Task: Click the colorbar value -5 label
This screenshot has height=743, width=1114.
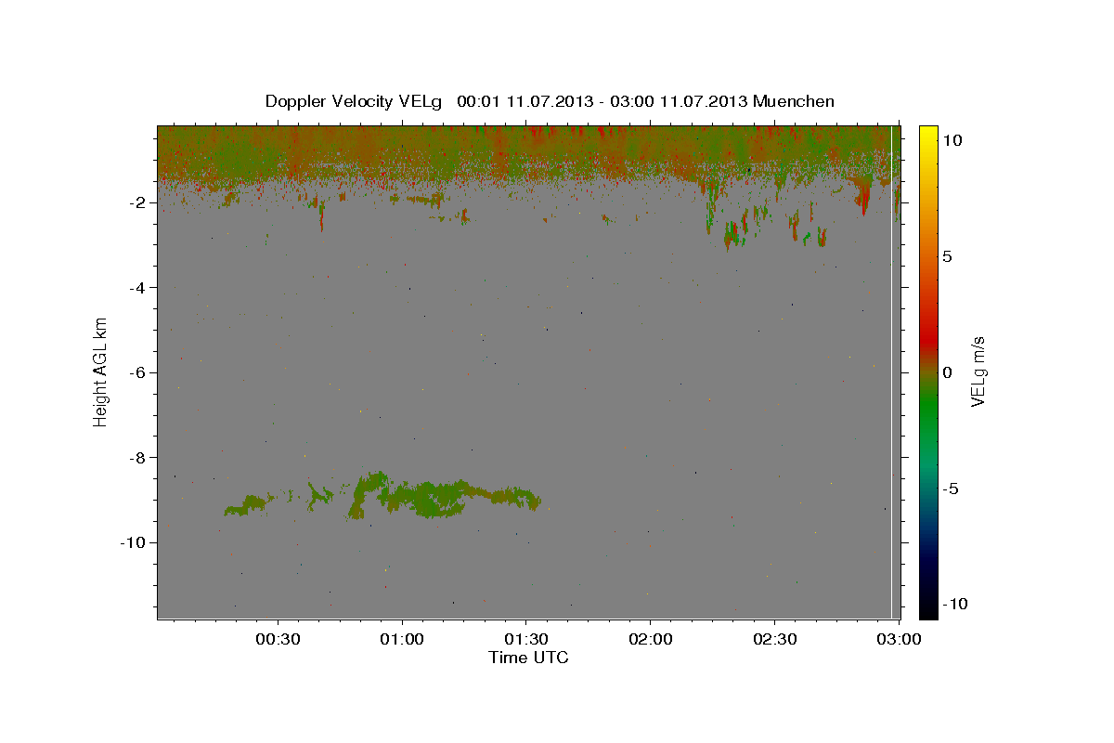Action: 950,489
